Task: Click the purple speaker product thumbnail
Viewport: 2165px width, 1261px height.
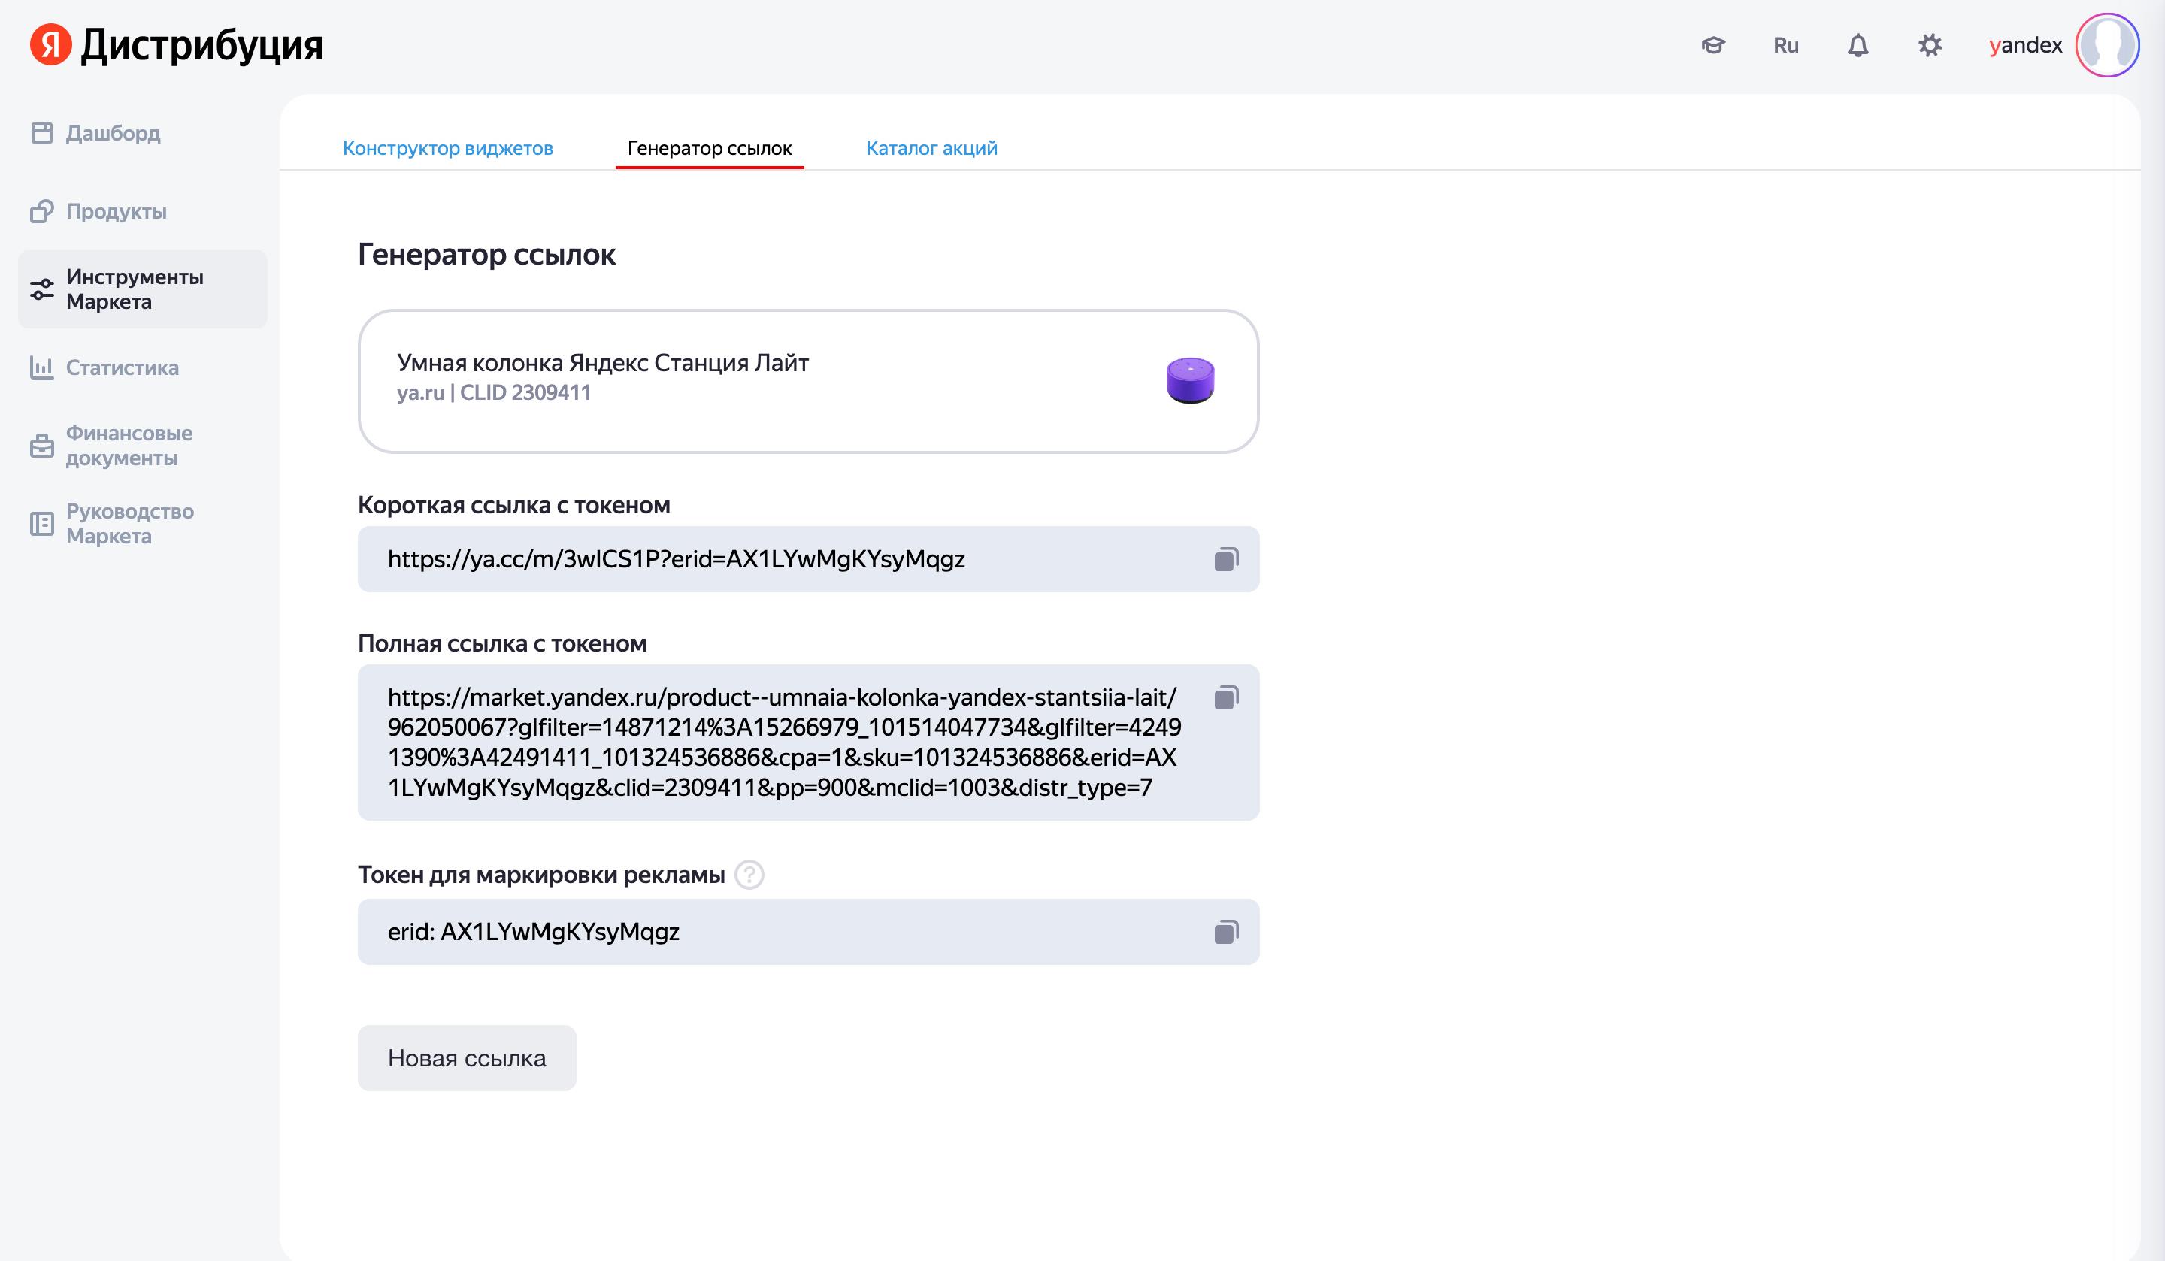Action: tap(1190, 380)
